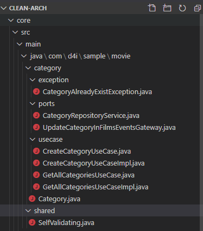Select the ports folder label
Screen dimensions: 203x231
47,104
